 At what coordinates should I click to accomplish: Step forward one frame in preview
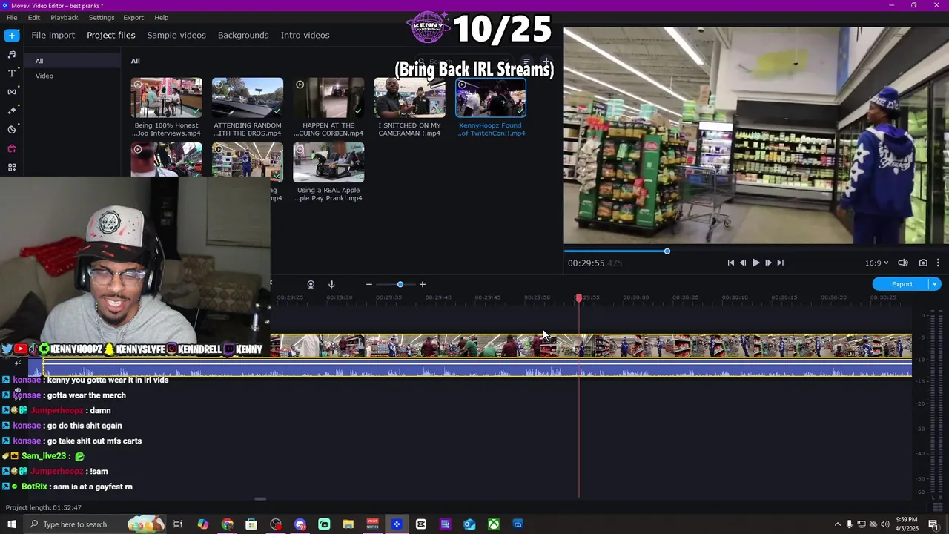(768, 263)
